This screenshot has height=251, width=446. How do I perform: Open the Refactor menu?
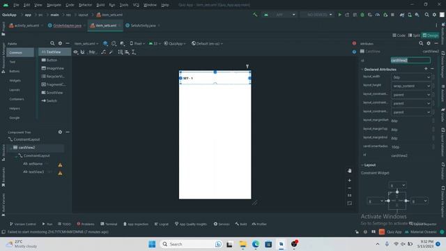[85, 5]
